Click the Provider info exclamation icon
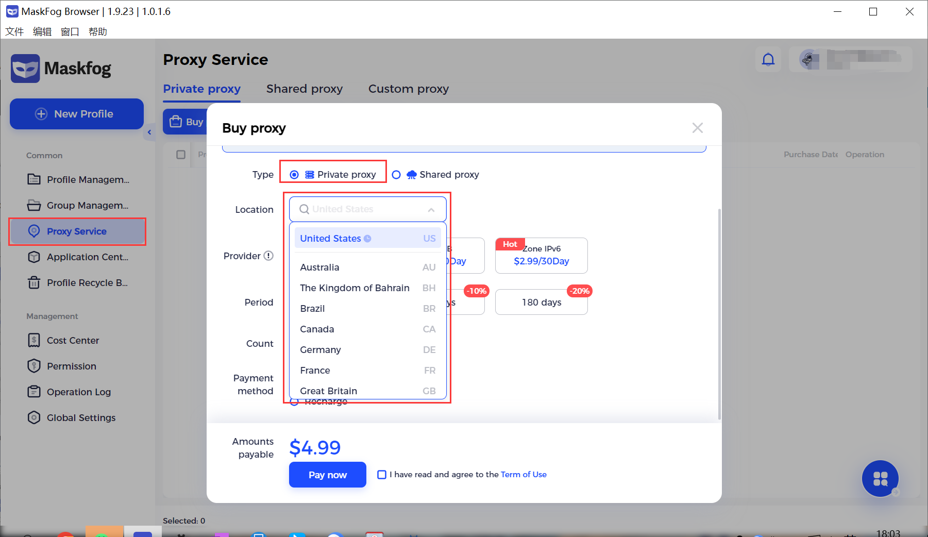The width and height of the screenshot is (928, 537). (x=268, y=256)
